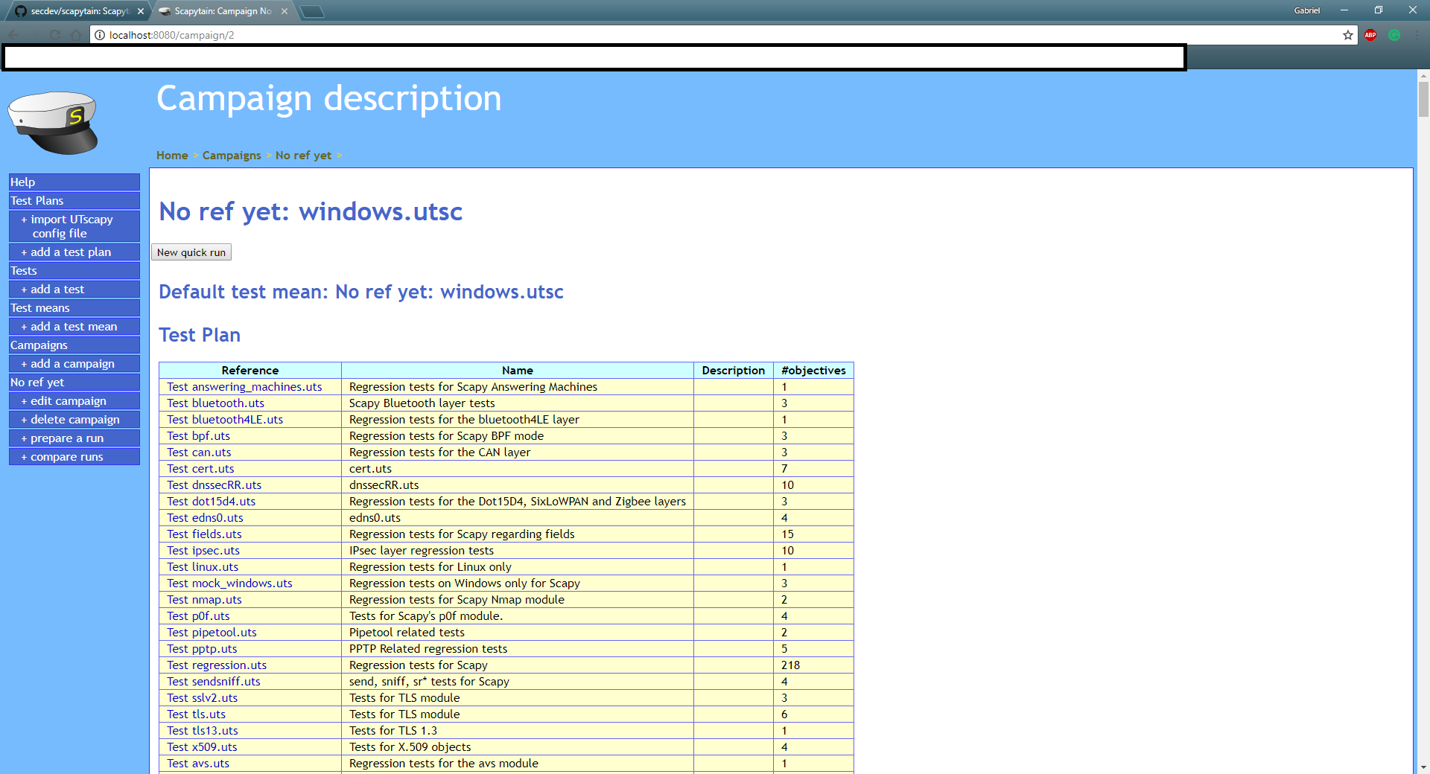Open Test sslv2.uts reference
Screen dimensions: 1430x774
pyautogui.click(x=202, y=698)
